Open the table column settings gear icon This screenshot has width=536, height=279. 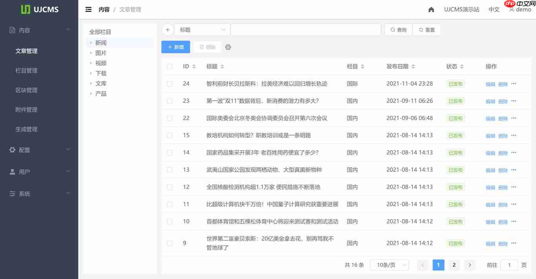(228, 47)
